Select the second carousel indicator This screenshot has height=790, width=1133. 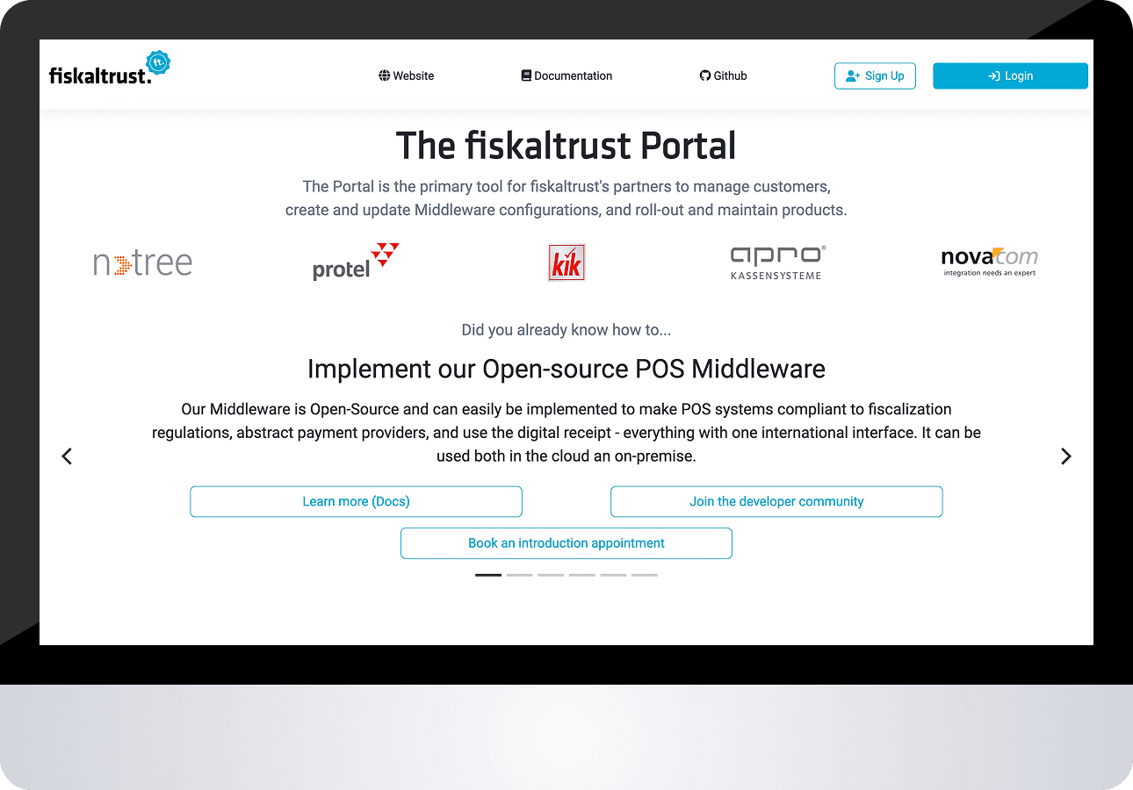(x=520, y=575)
